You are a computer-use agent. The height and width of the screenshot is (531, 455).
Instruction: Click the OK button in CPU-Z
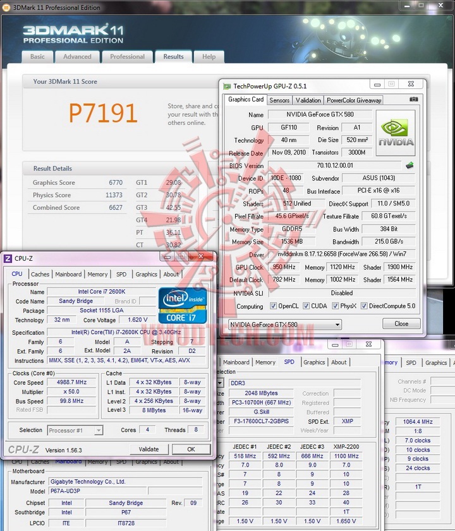(191, 450)
